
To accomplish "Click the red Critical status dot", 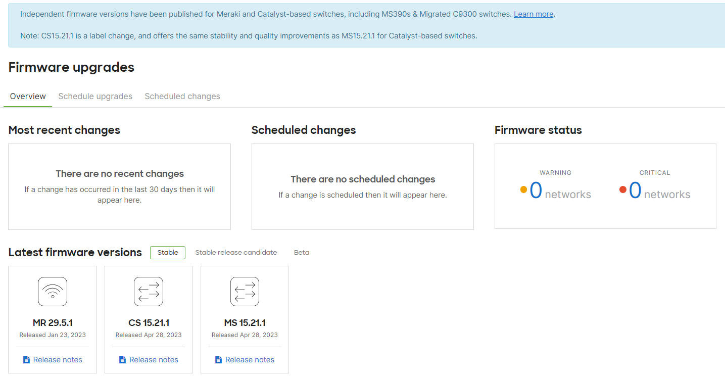I will click(x=623, y=190).
